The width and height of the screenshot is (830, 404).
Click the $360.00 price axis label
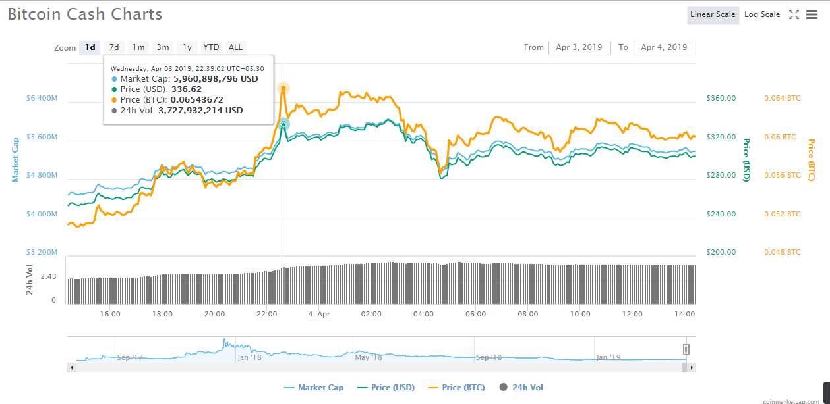point(721,98)
